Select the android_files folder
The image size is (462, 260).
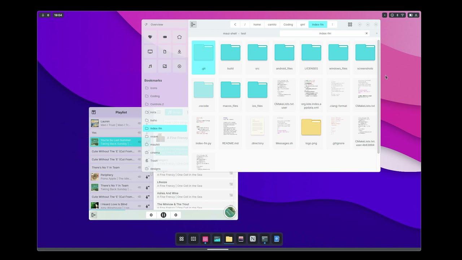284,57
